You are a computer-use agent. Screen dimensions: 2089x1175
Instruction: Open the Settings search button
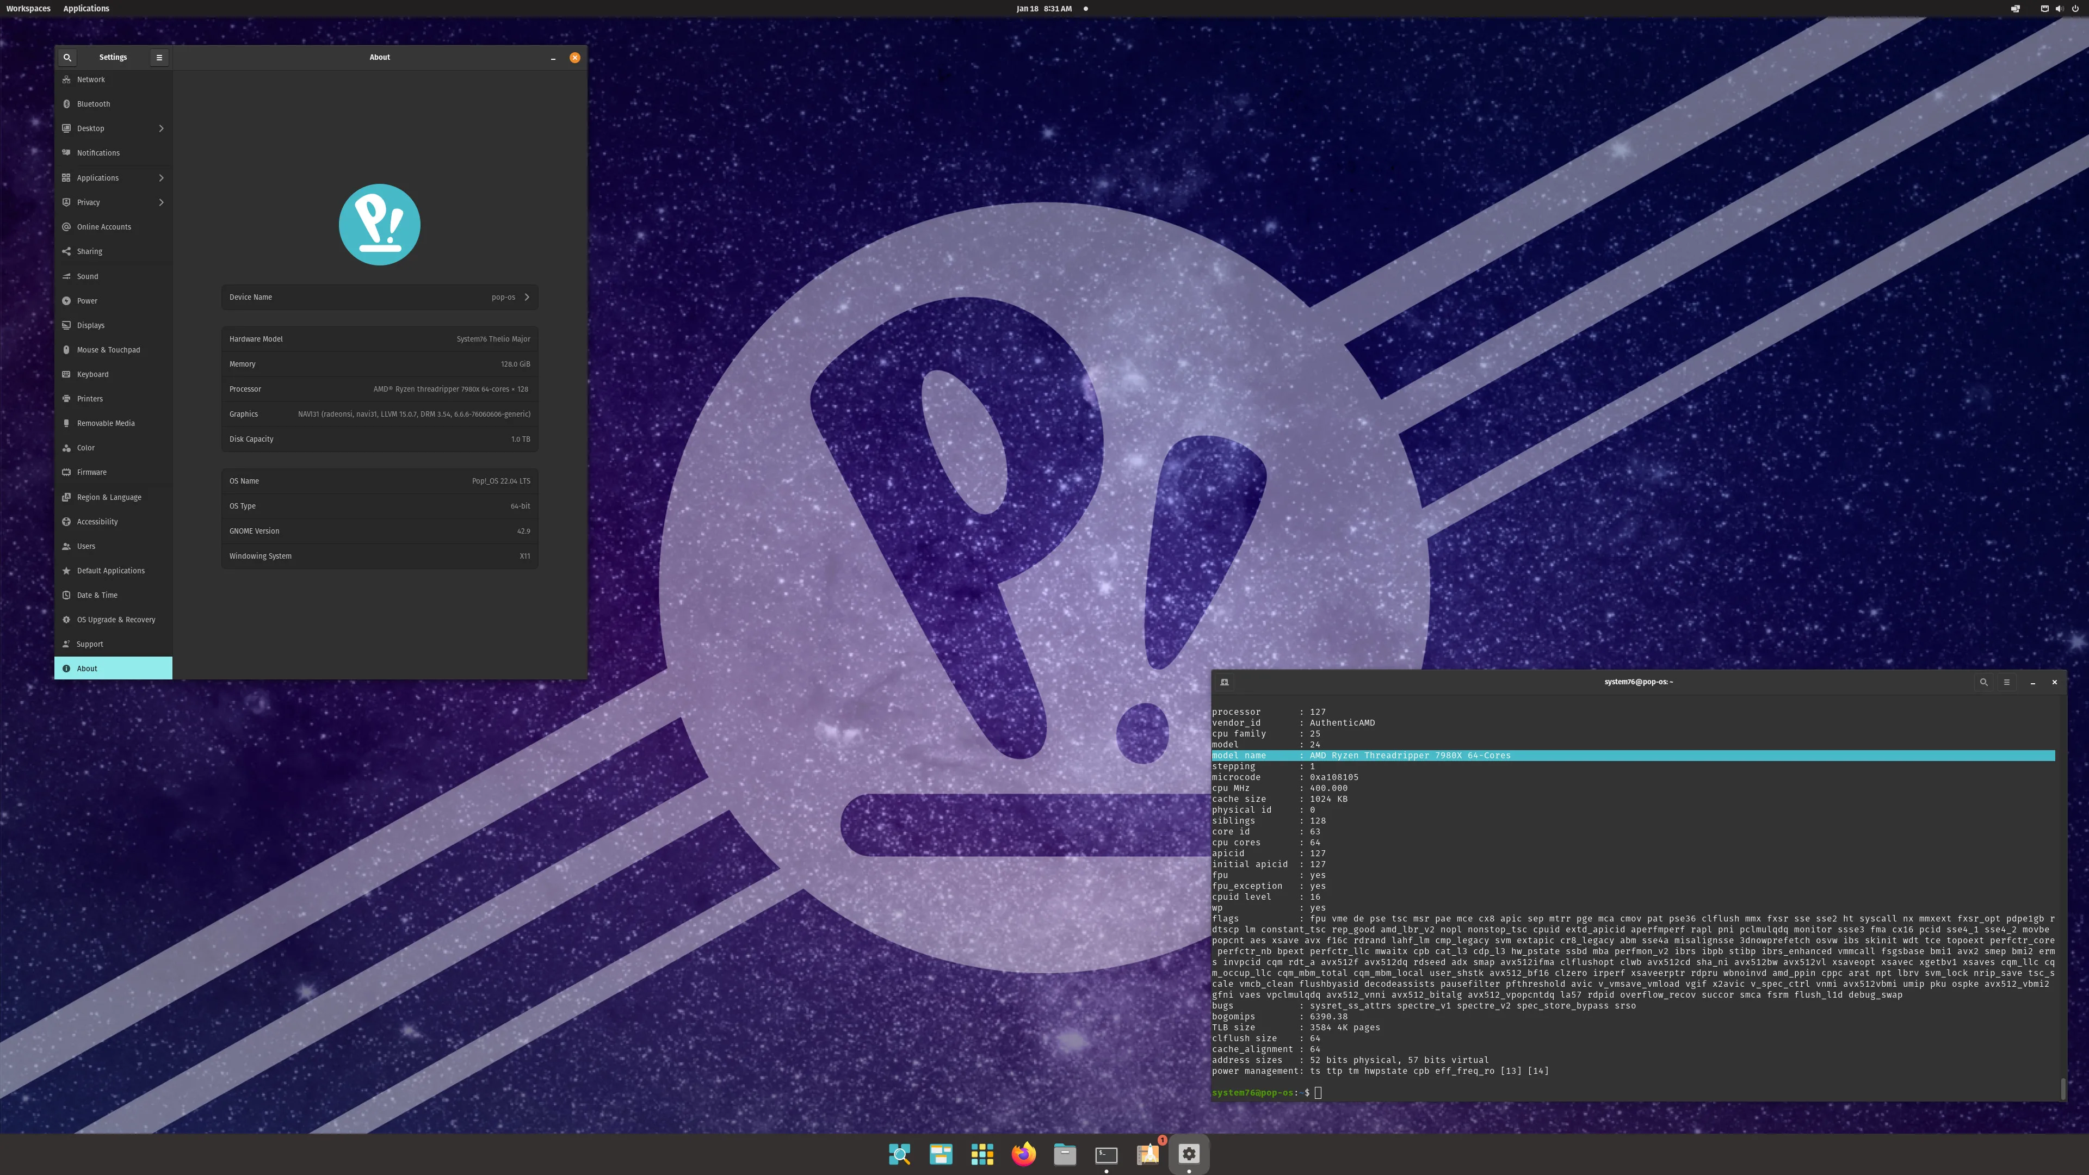click(67, 57)
